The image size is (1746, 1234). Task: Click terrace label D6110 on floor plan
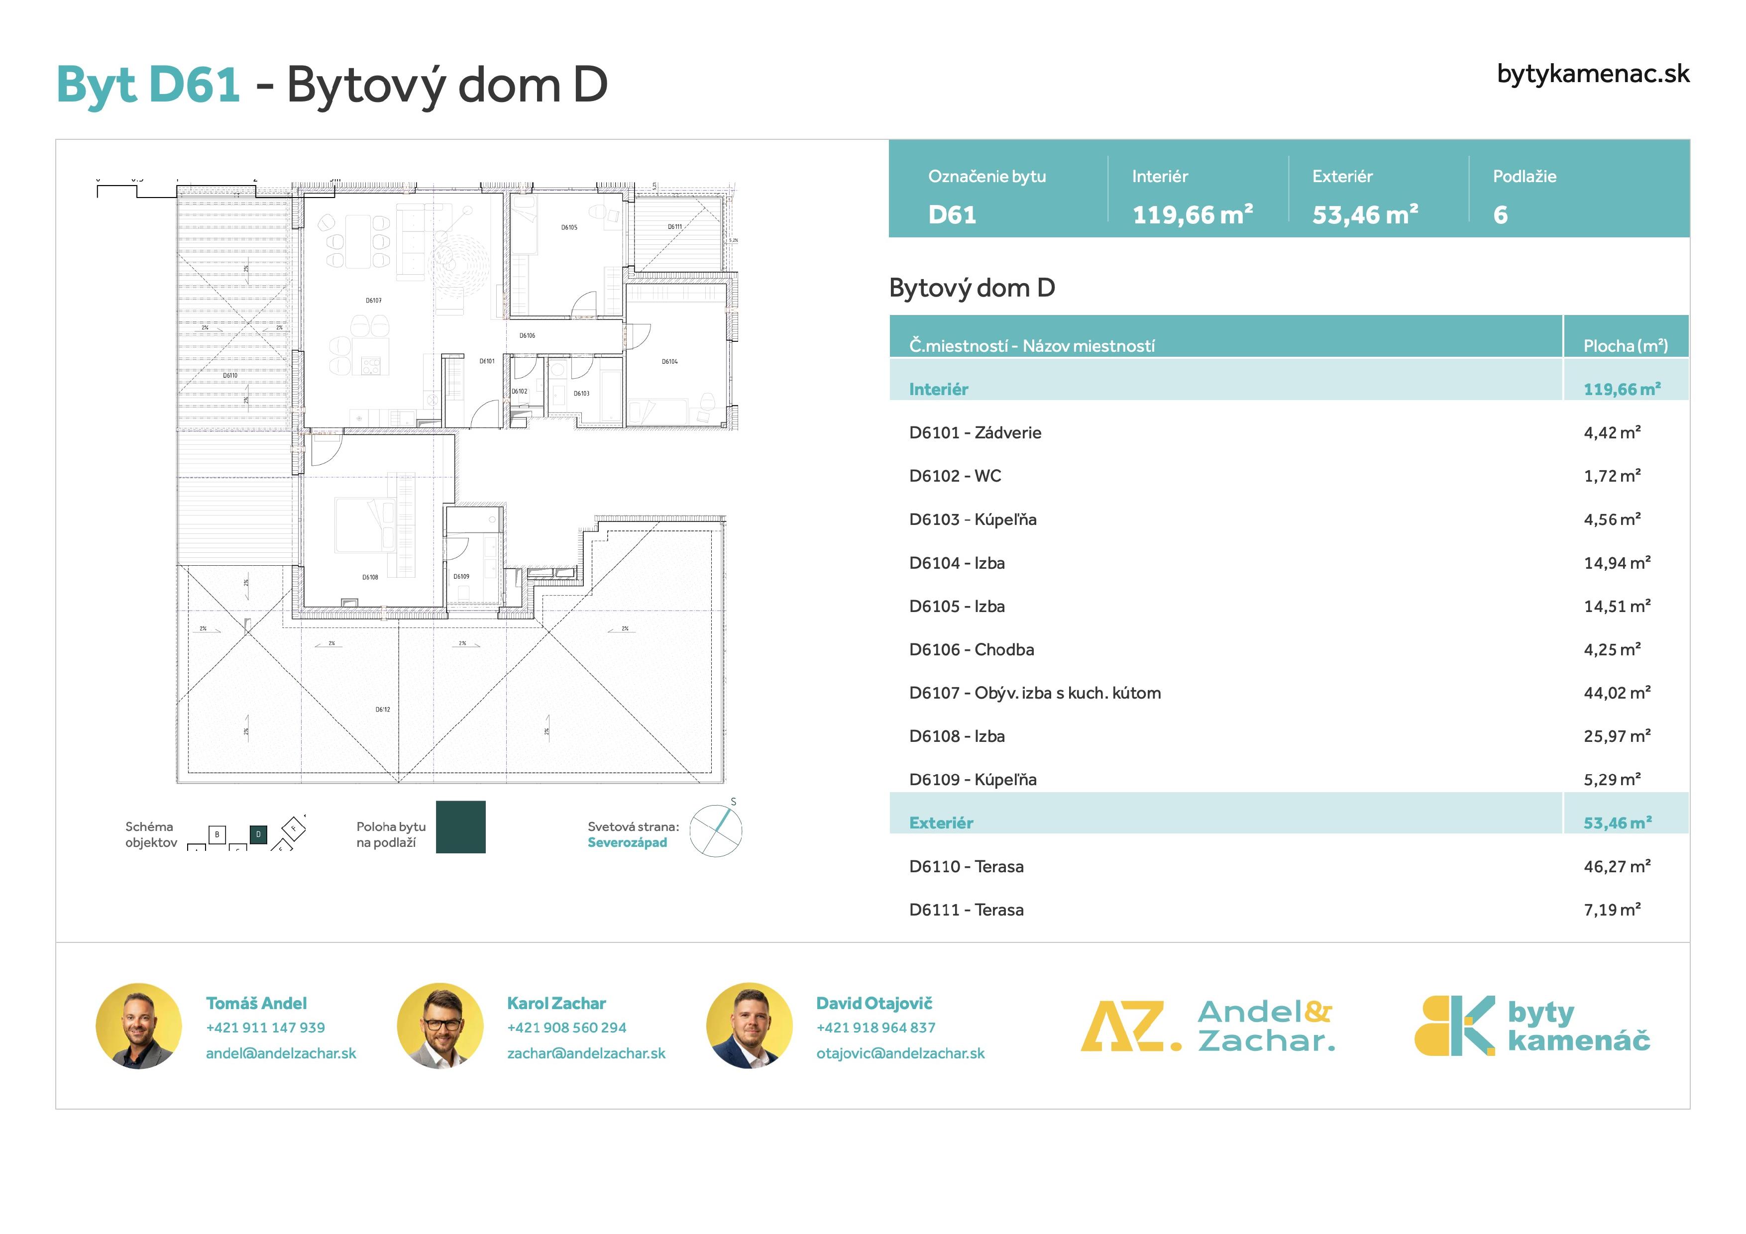(229, 375)
